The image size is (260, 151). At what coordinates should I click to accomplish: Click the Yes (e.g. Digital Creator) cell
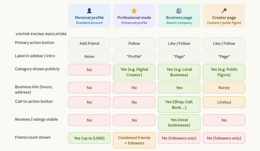click(134, 72)
